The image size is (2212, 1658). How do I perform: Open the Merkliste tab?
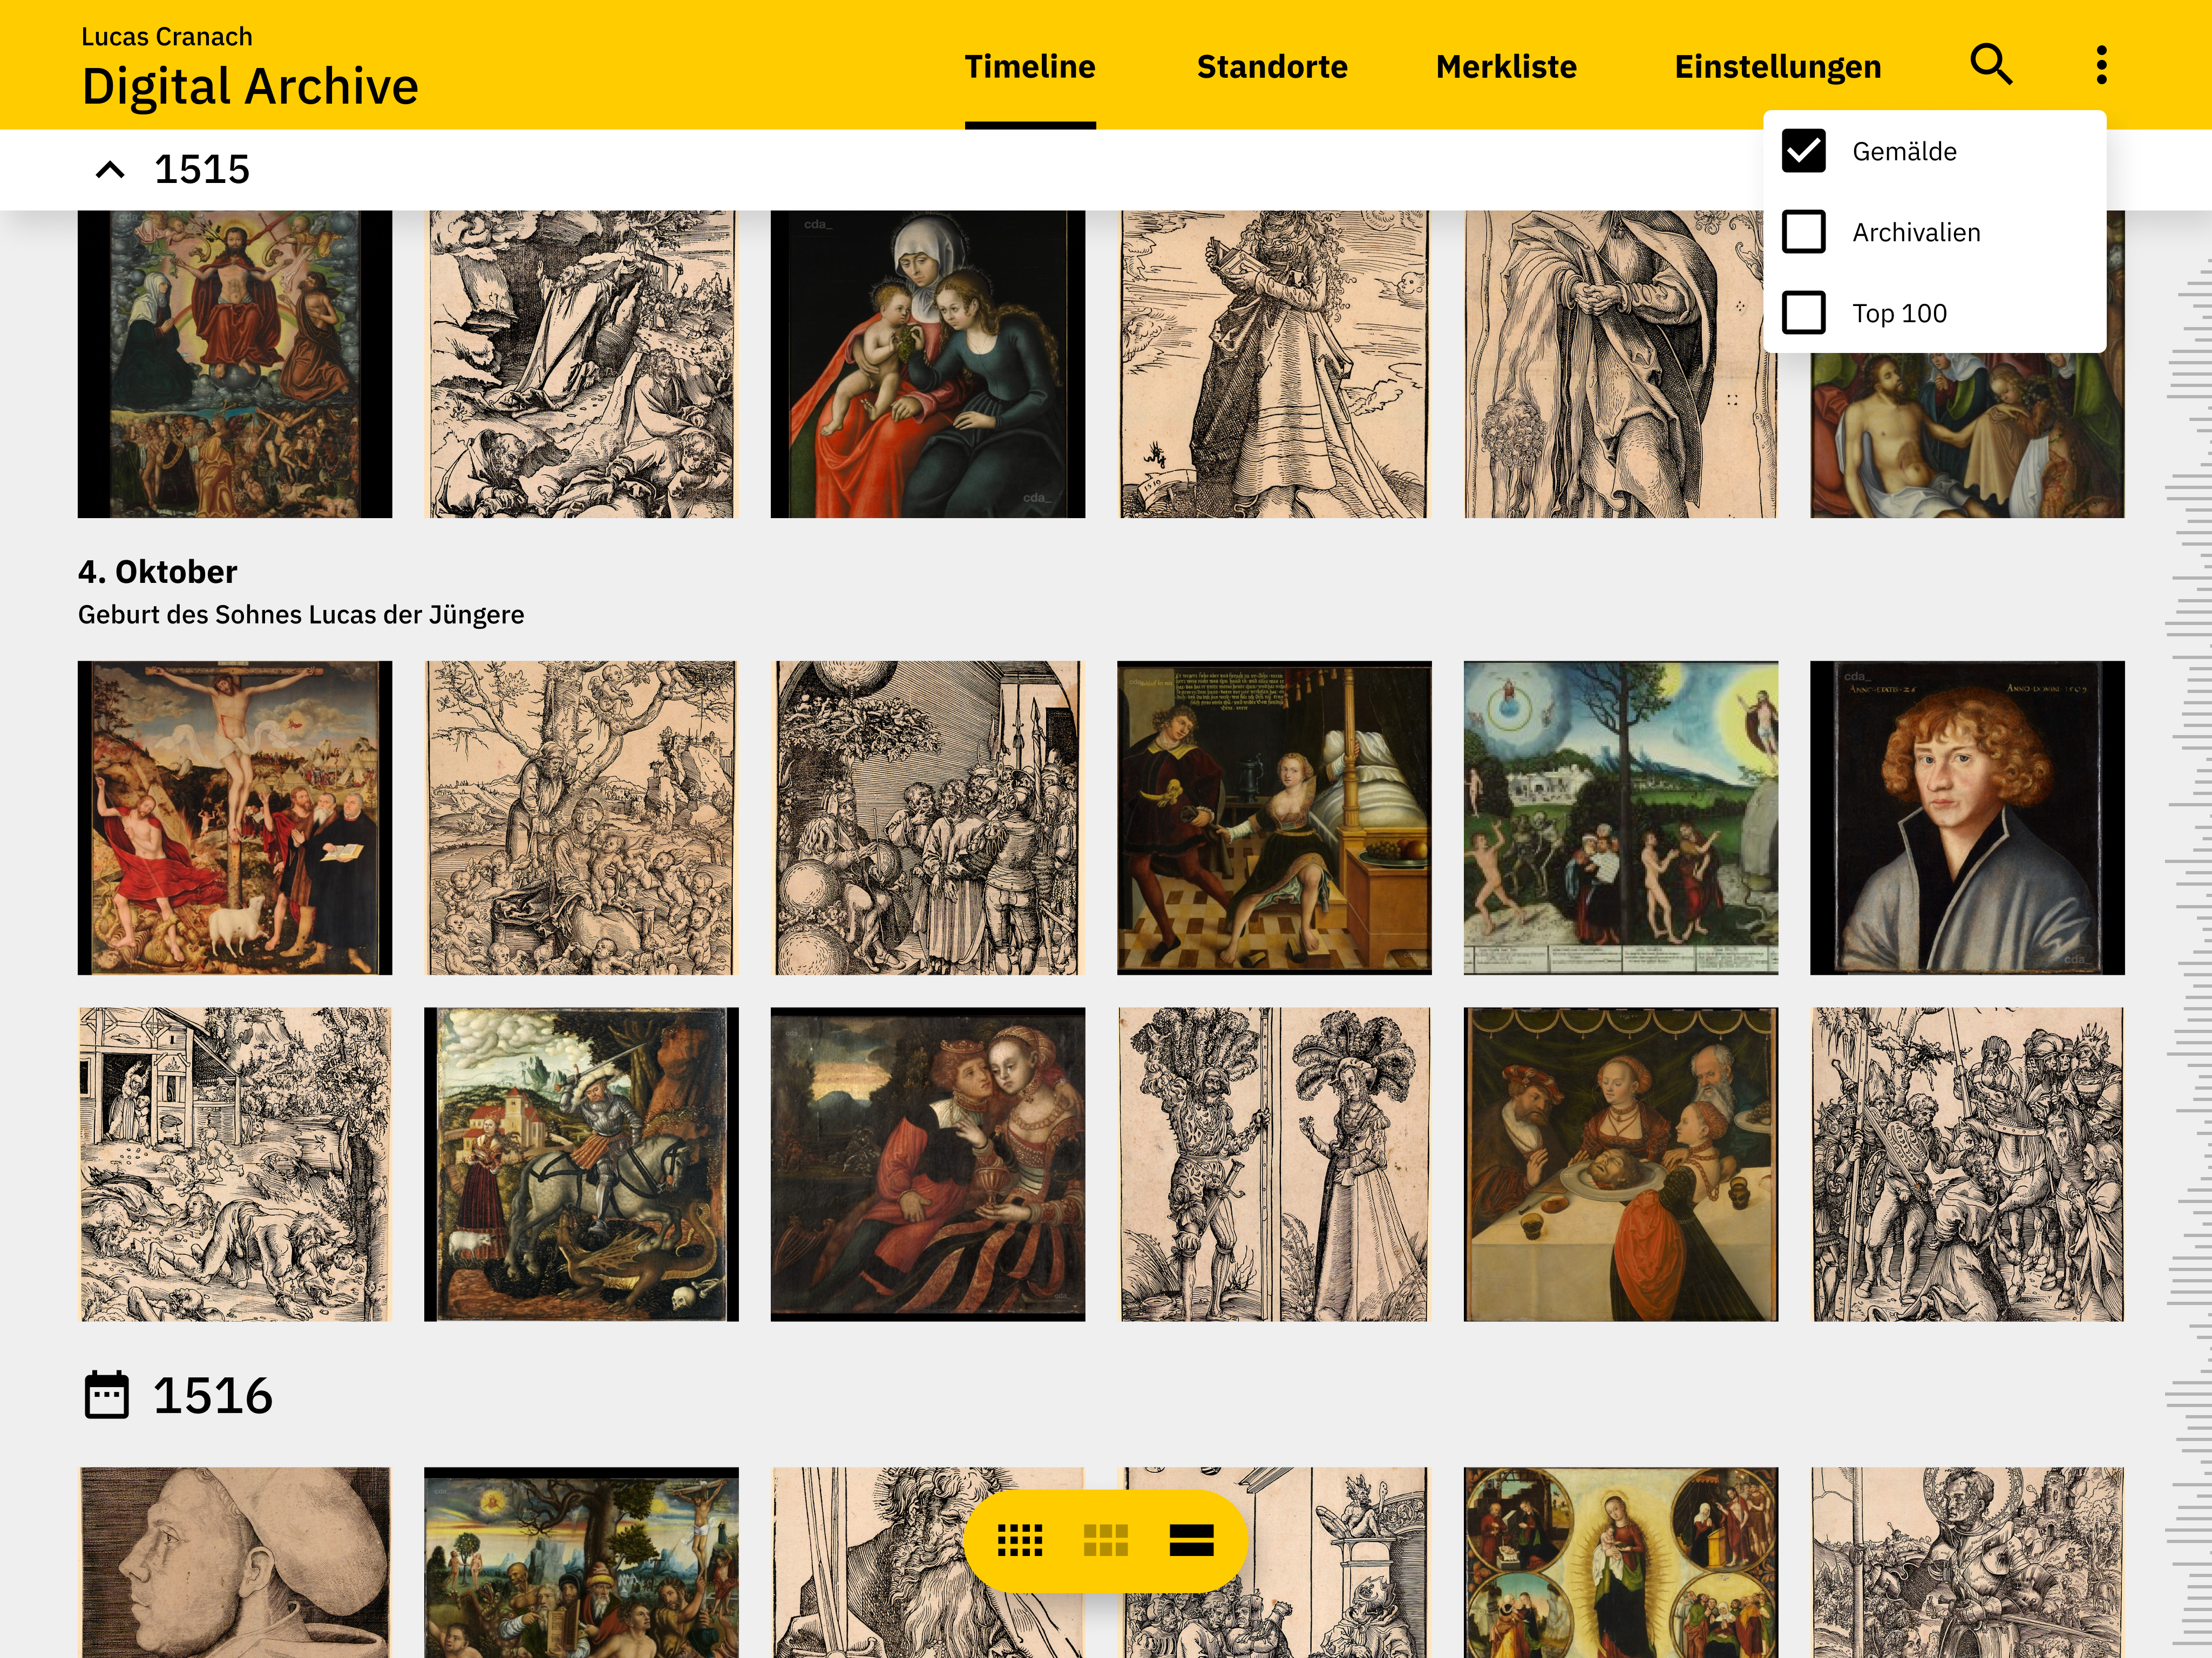coord(1506,67)
